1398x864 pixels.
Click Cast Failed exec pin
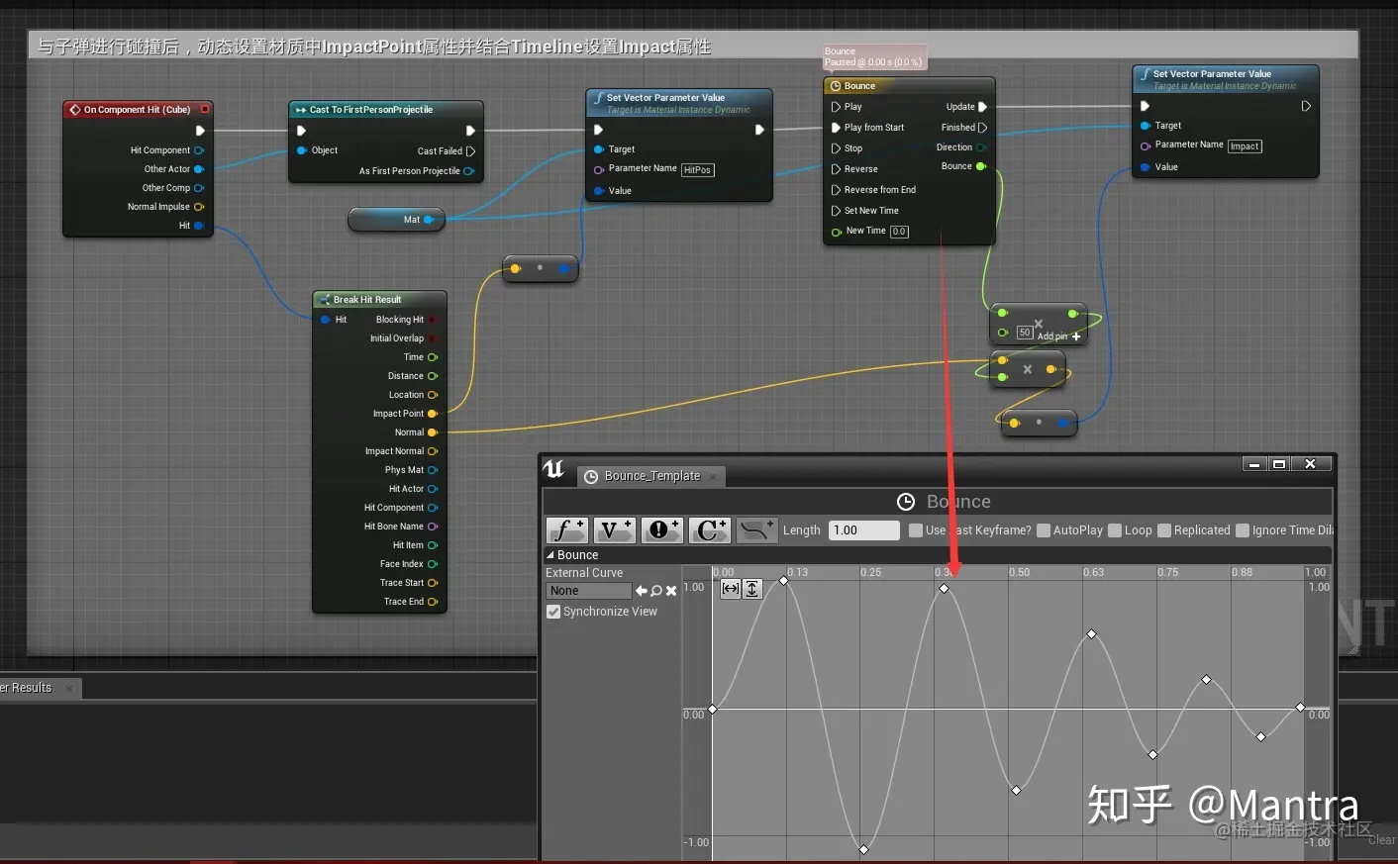click(x=470, y=151)
